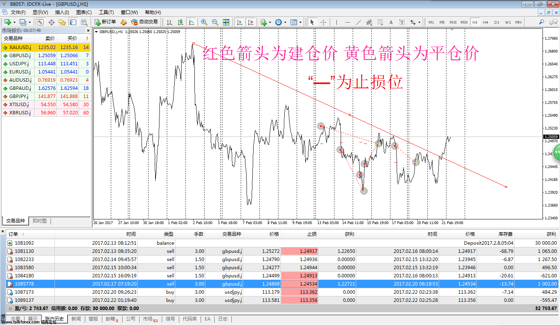Open the chat bubbles icon
The width and height of the screenshot is (560, 326).
pyautogui.click(x=553, y=22)
